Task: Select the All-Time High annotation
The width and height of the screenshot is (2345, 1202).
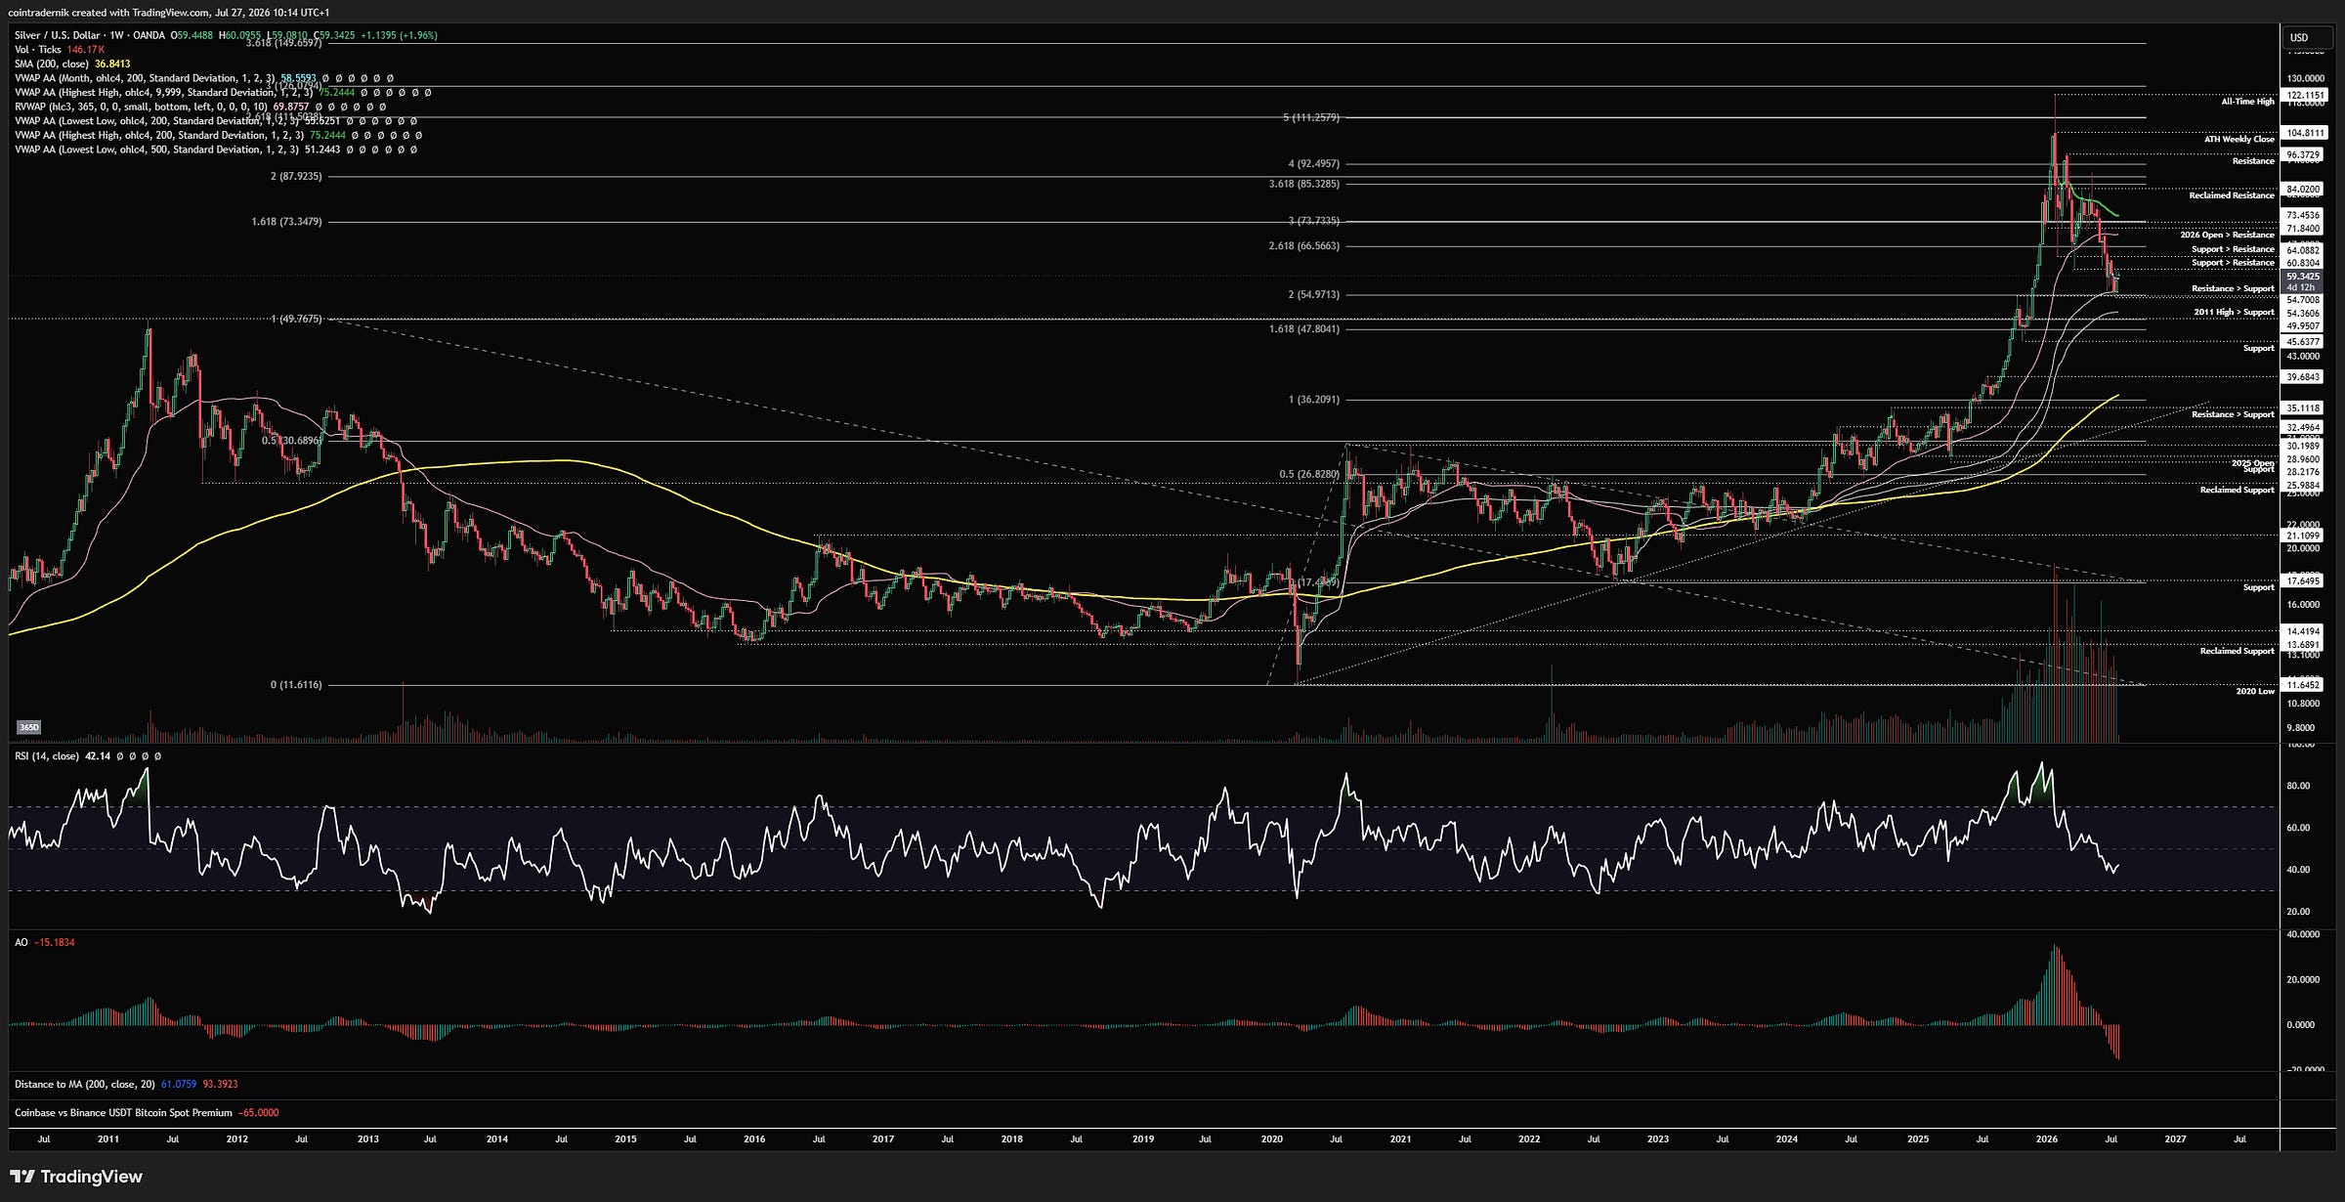Action: click(x=2247, y=102)
